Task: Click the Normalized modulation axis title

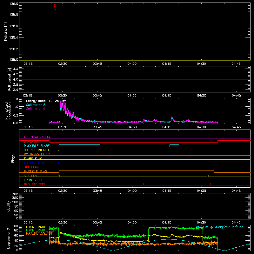Action: 8,111
